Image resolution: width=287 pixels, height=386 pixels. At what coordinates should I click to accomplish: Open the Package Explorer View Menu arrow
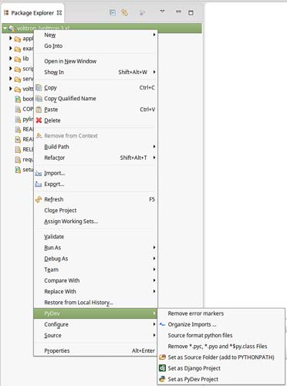162,12
